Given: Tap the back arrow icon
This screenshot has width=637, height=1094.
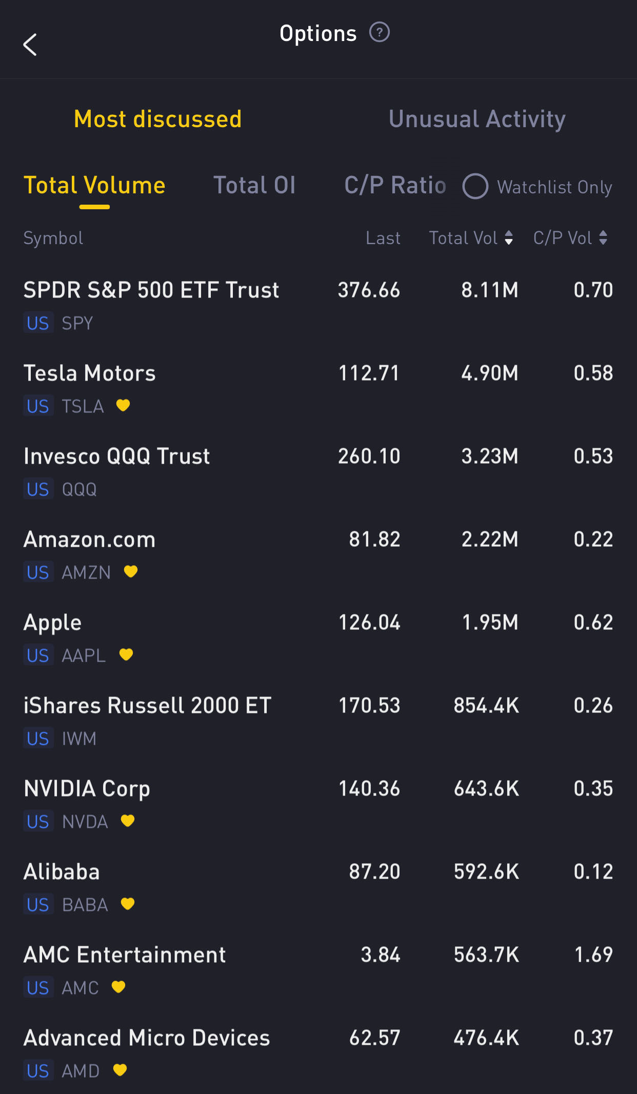Looking at the screenshot, I should pos(30,45).
